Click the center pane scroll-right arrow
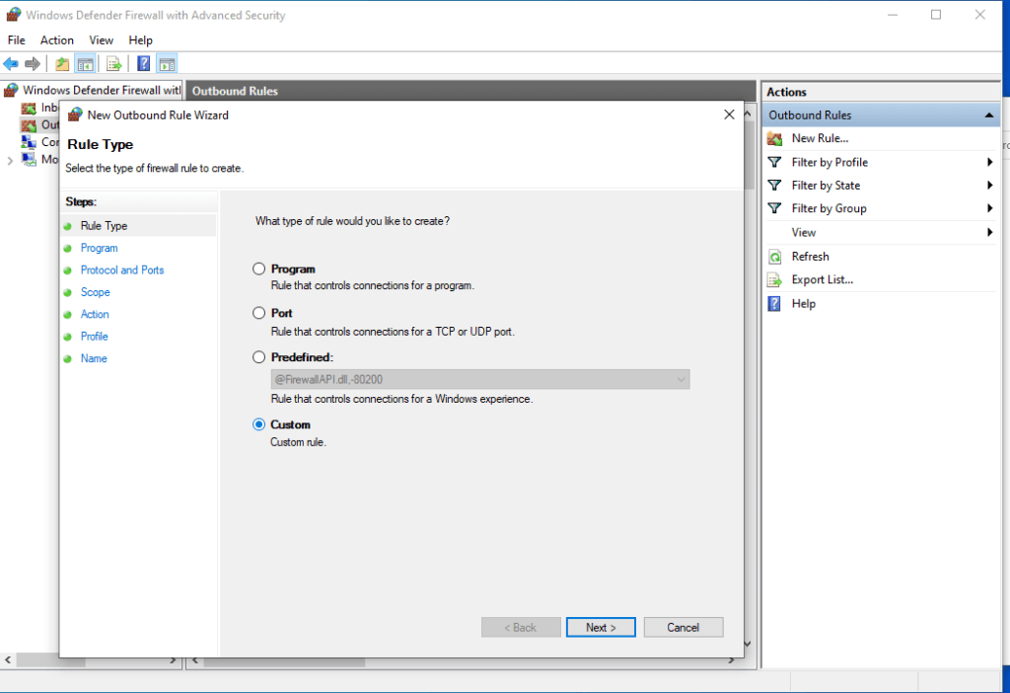 (x=731, y=660)
